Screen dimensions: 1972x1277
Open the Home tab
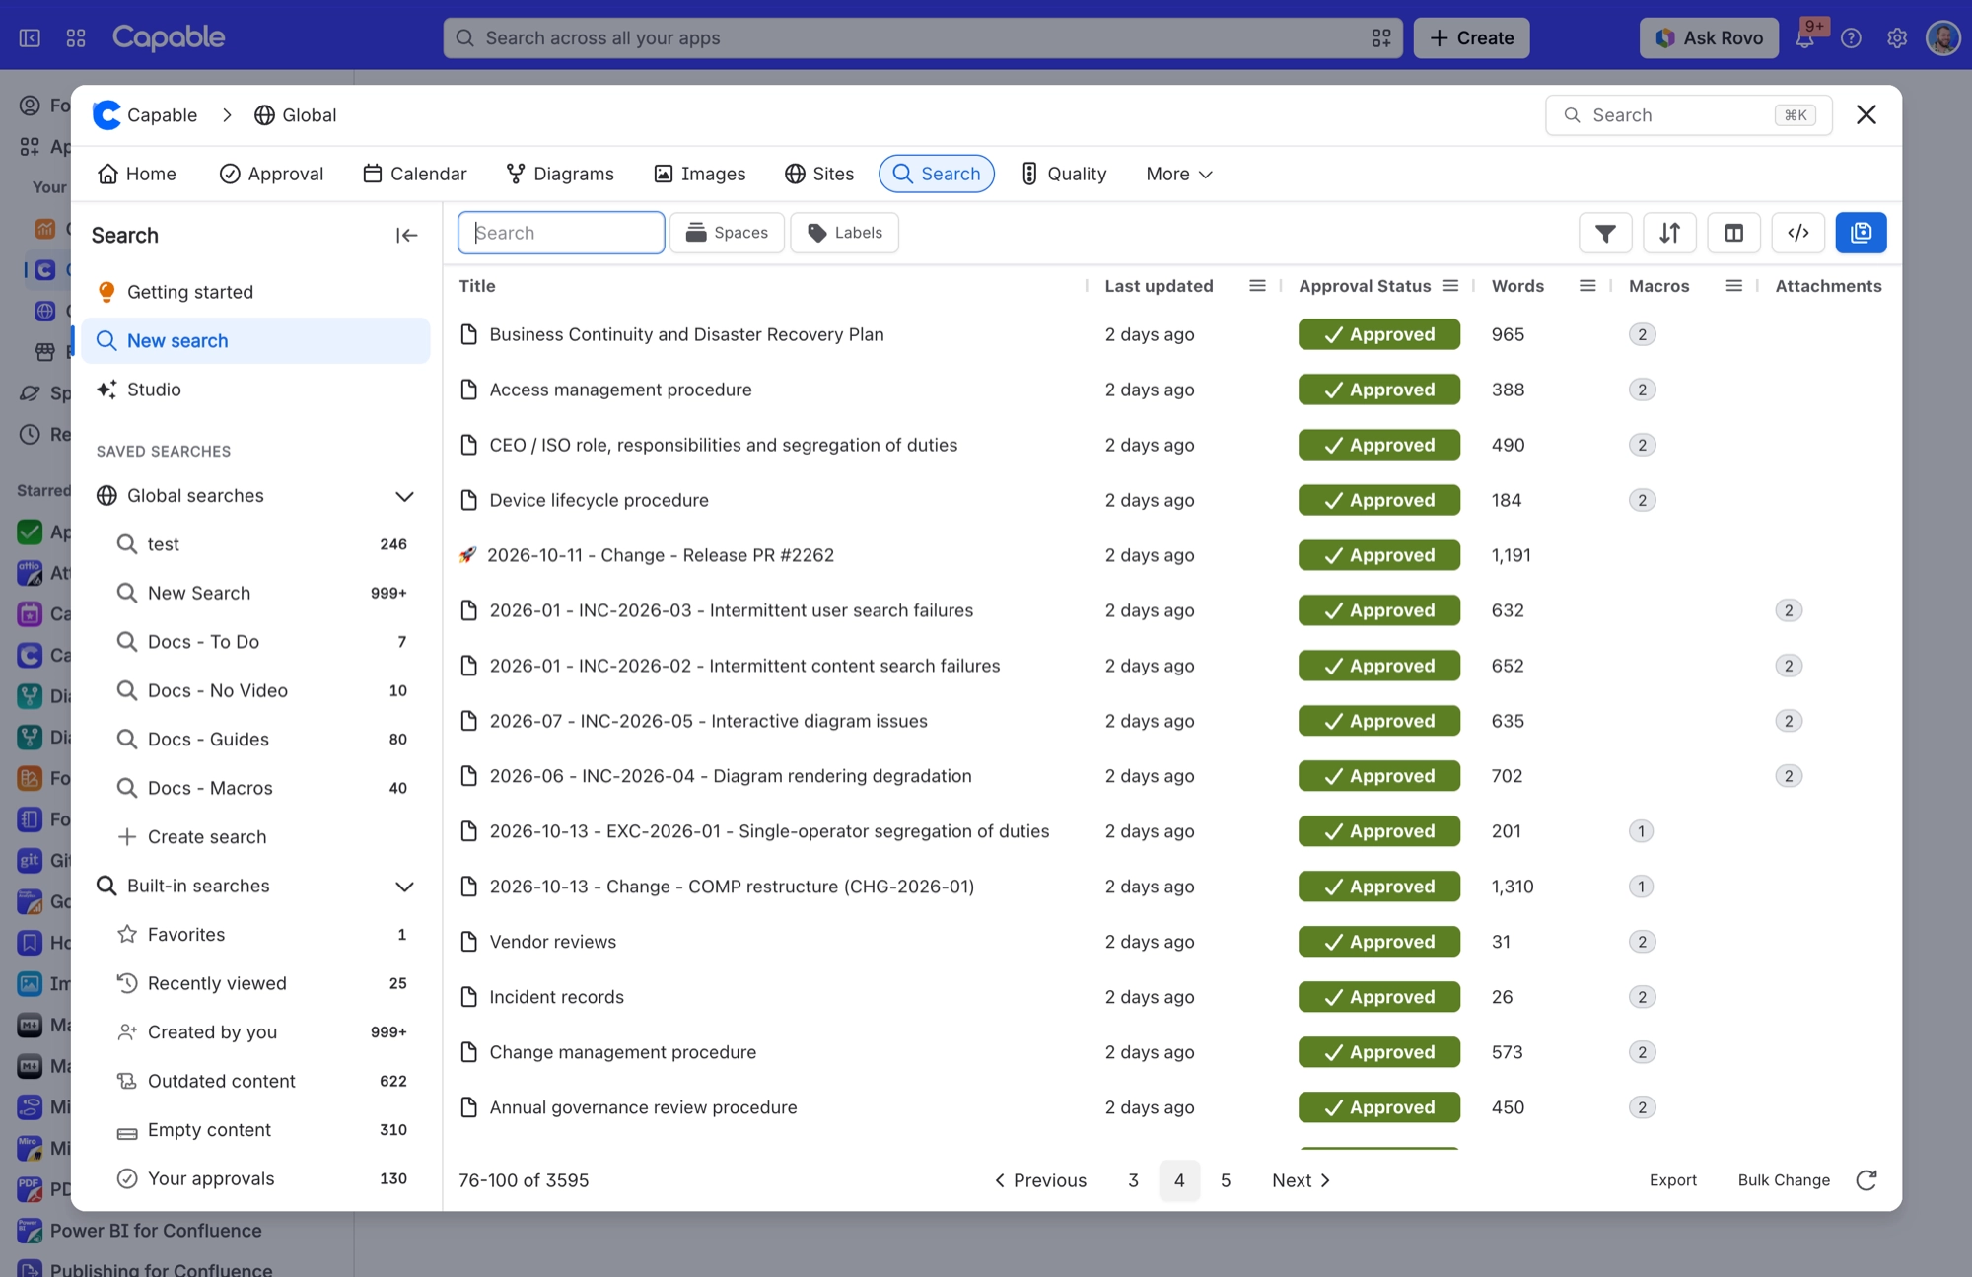(x=137, y=174)
